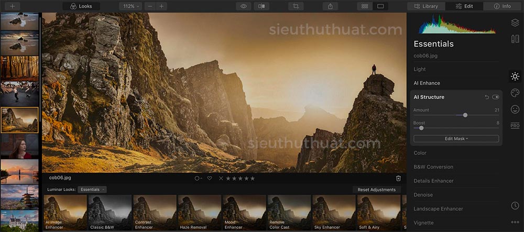Delete the image with trash icon
The width and height of the screenshot is (524, 232).
(398, 178)
